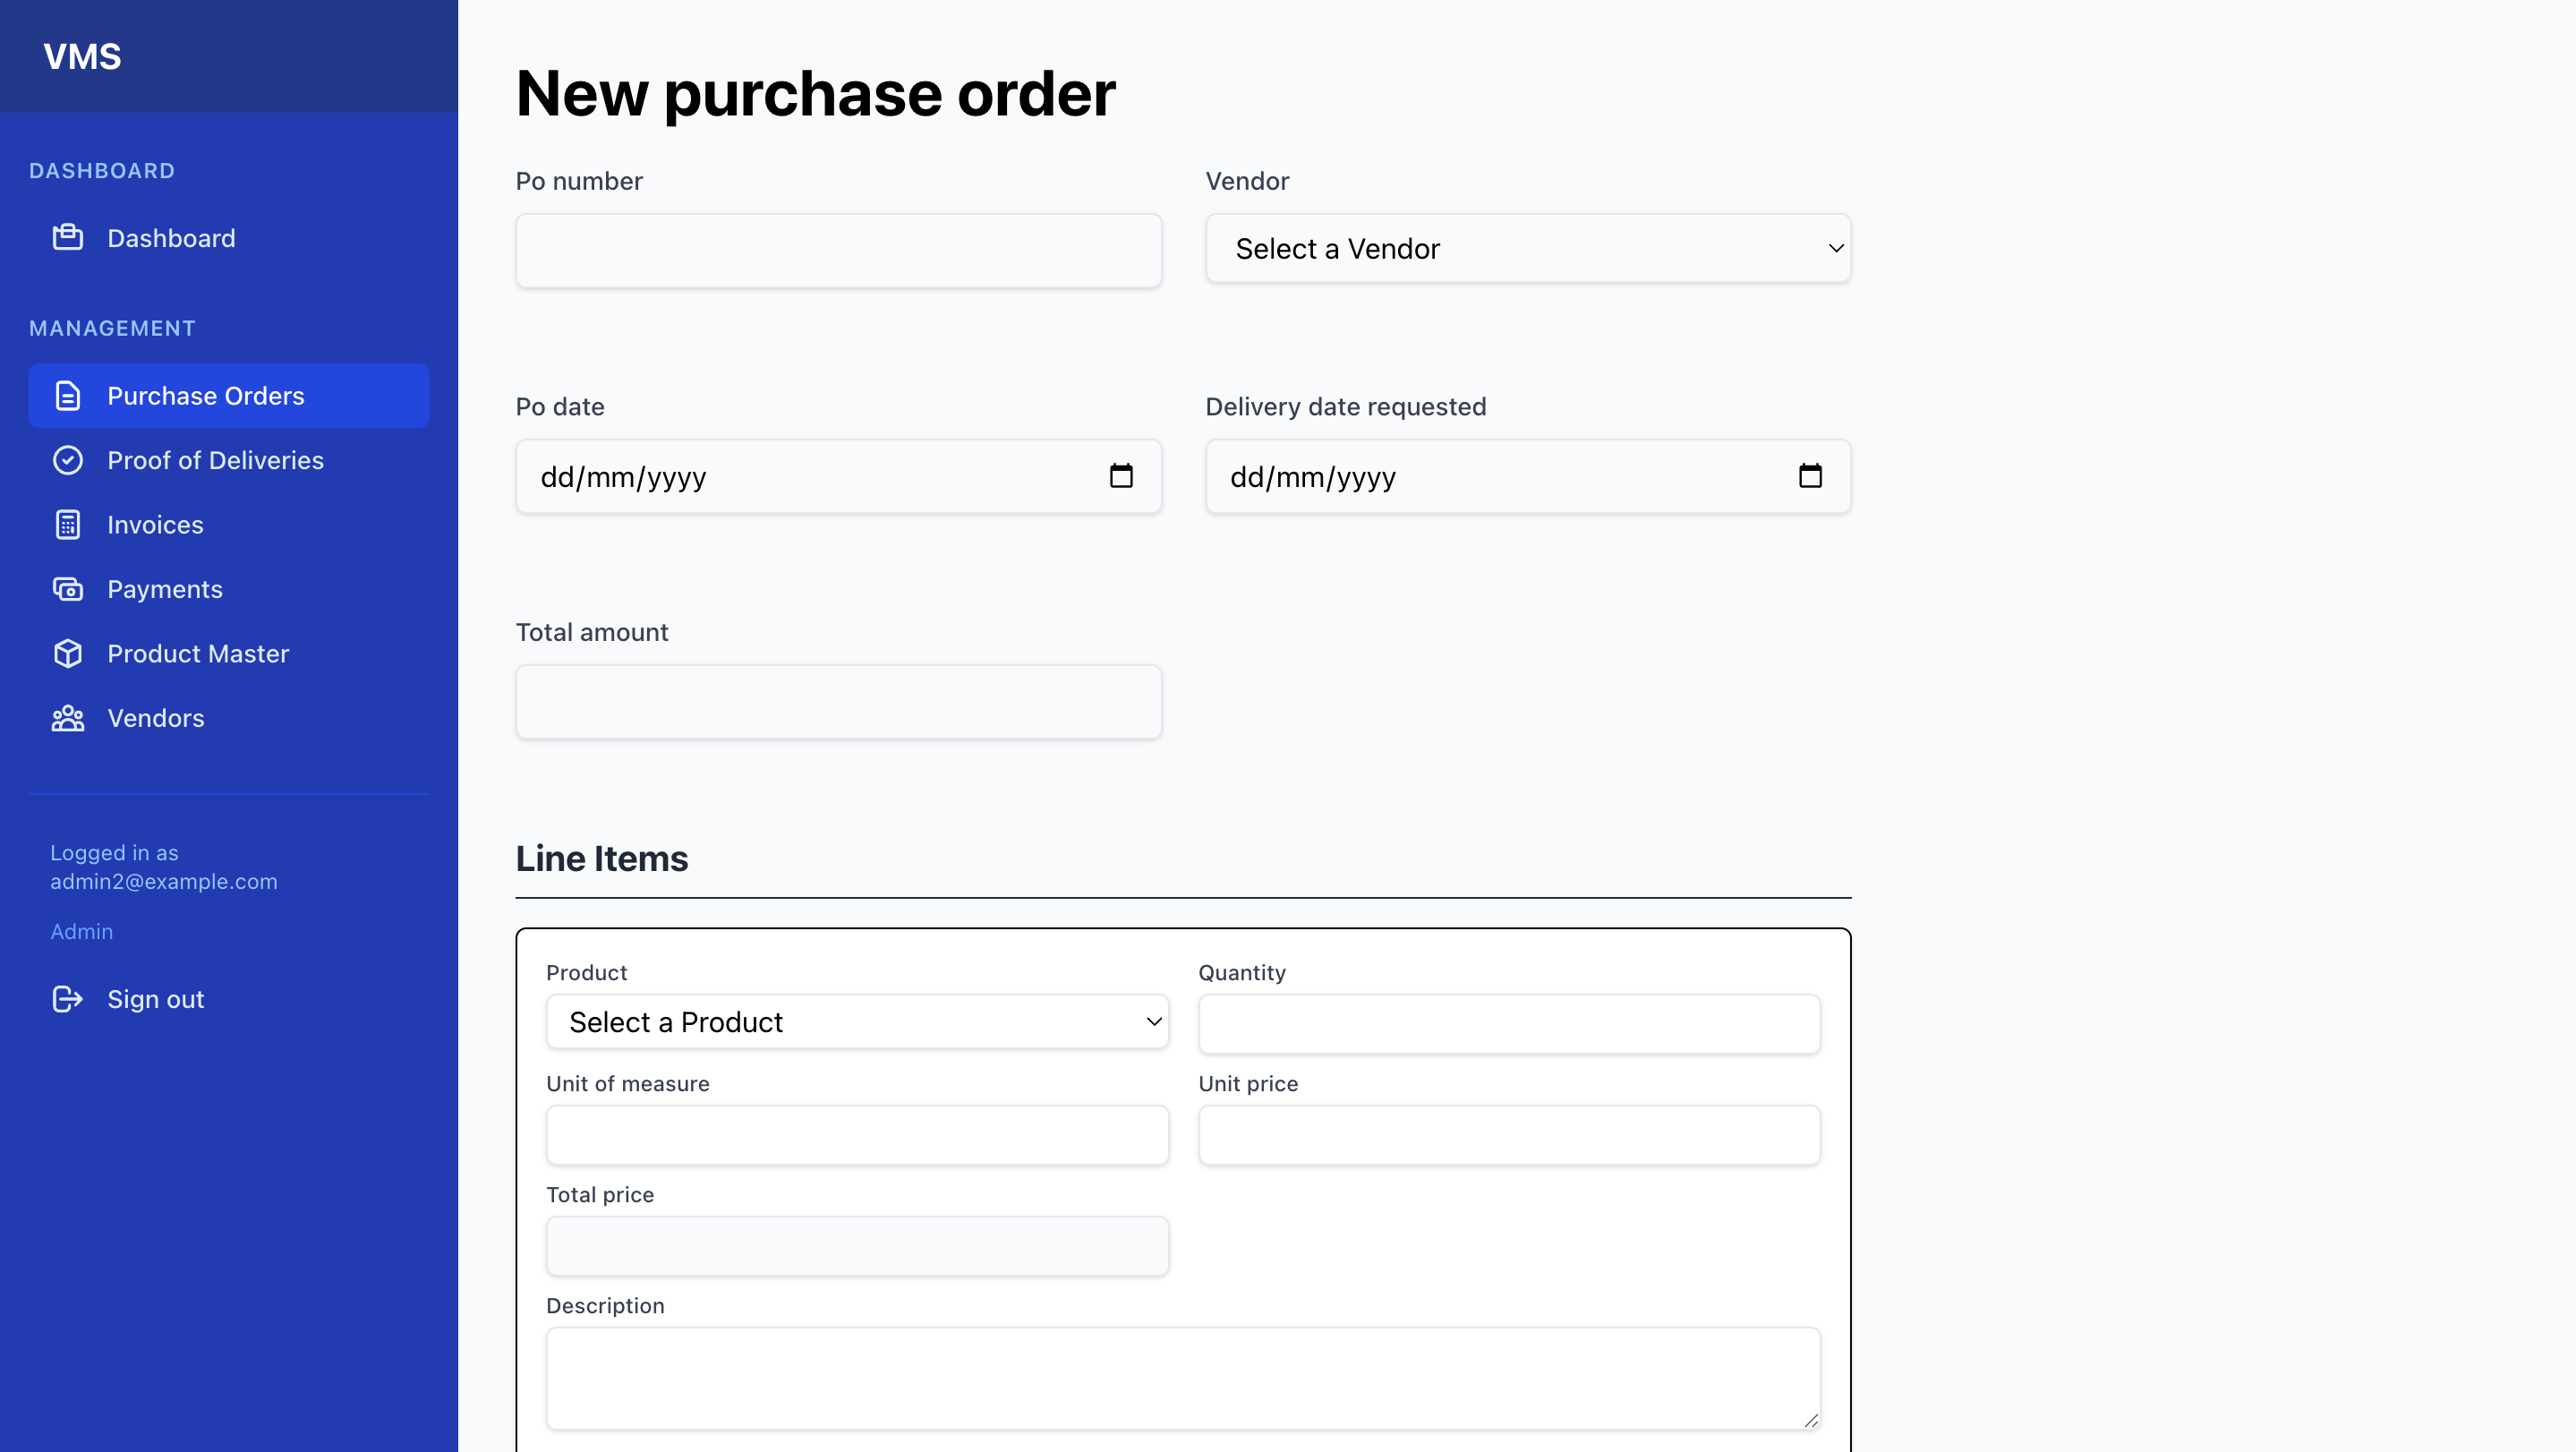Click the Description text area

[x=1182, y=1378]
